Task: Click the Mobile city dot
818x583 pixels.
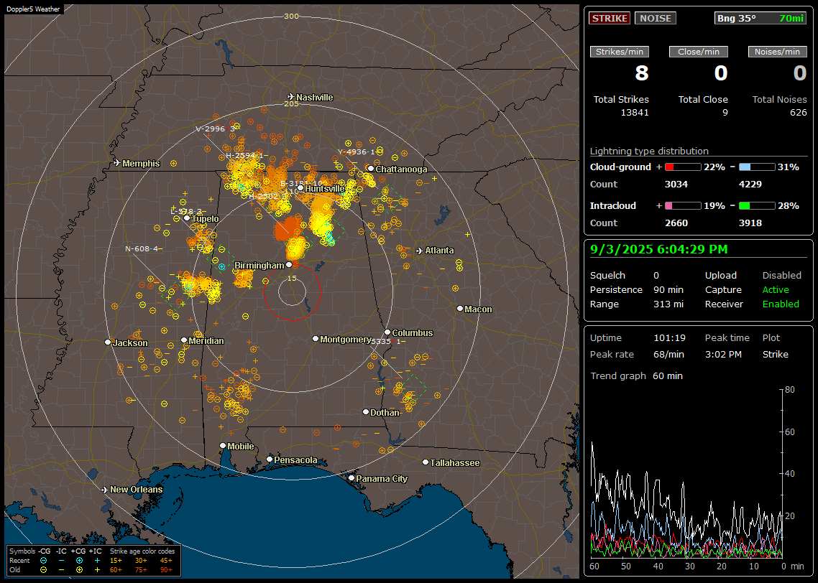Action: [x=223, y=446]
